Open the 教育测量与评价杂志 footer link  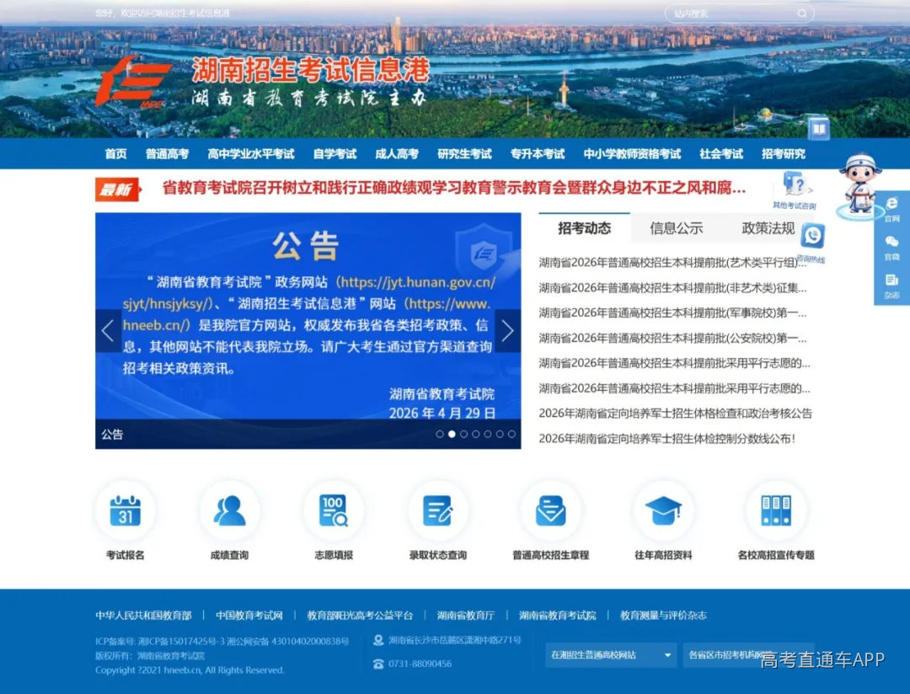point(663,615)
